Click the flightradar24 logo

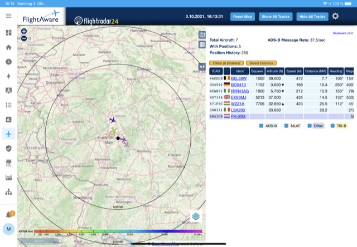(x=97, y=21)
